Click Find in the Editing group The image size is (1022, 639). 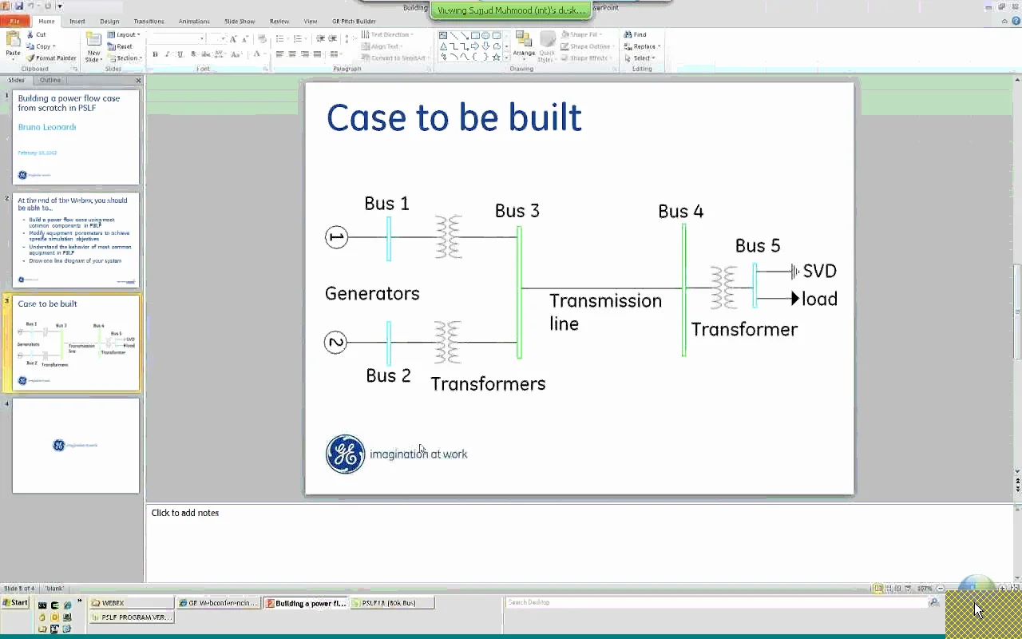[x=636, y=35]
